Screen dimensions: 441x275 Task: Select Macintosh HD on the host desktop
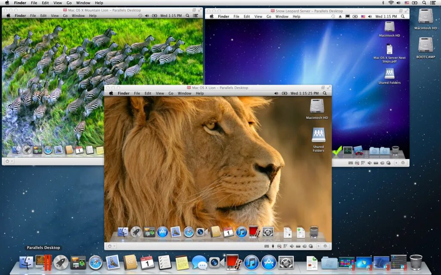(425, 19)
